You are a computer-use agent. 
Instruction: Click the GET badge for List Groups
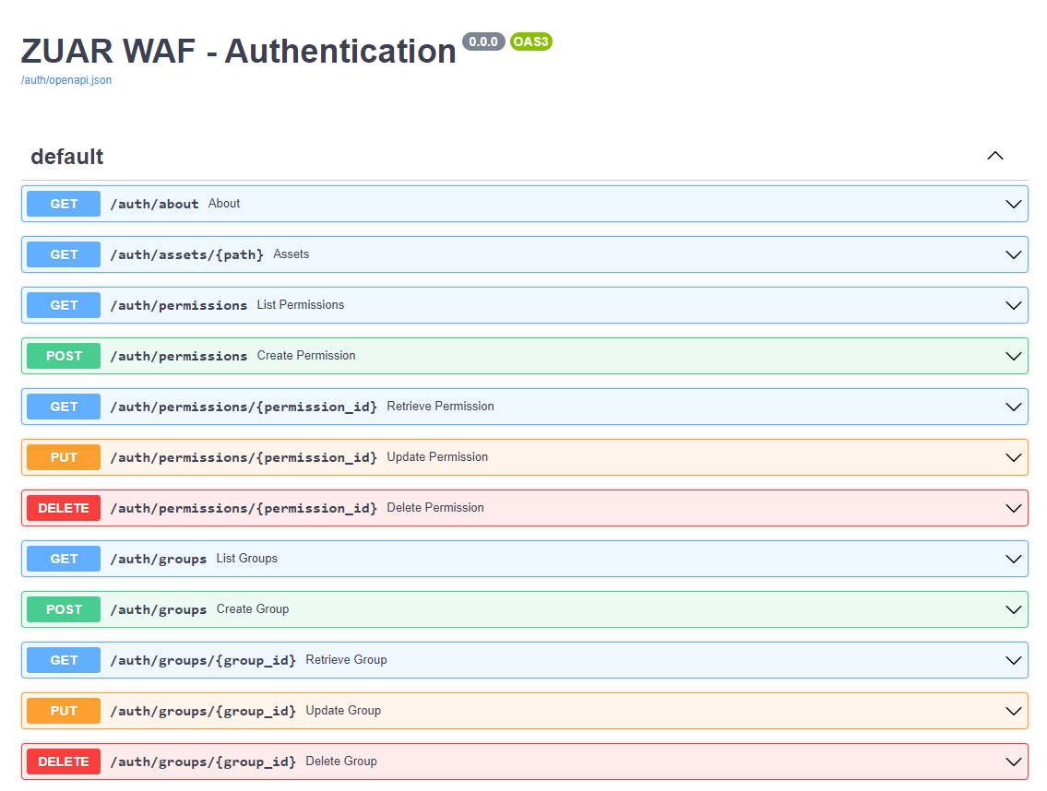click(64, 559)
